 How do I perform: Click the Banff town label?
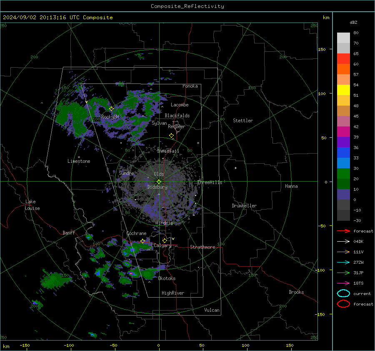coord(69,233)
